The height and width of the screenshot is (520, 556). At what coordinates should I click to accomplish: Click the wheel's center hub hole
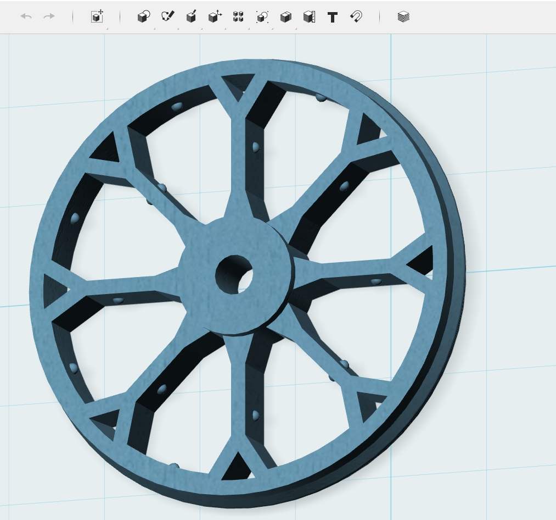coord(234,274)
